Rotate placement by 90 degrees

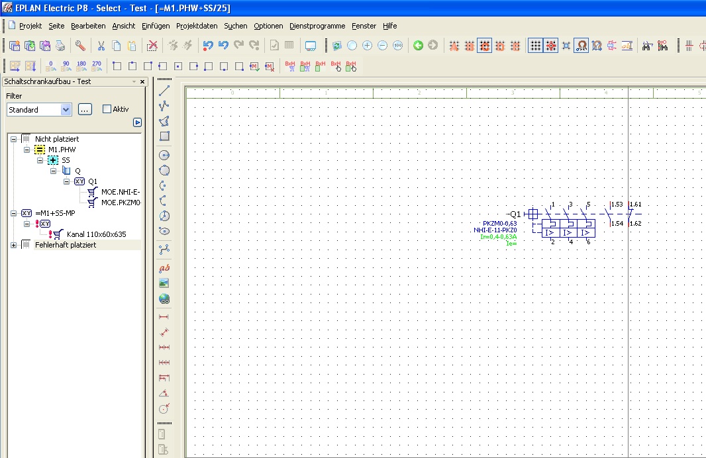point(66,67)
